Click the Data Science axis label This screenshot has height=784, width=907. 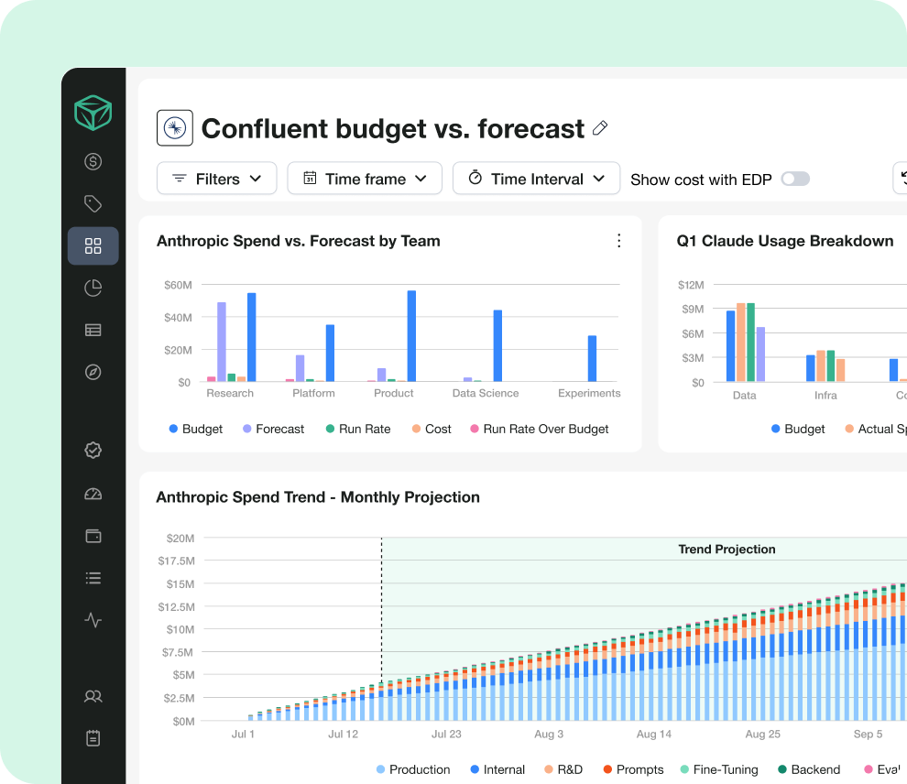coord(486,393)
